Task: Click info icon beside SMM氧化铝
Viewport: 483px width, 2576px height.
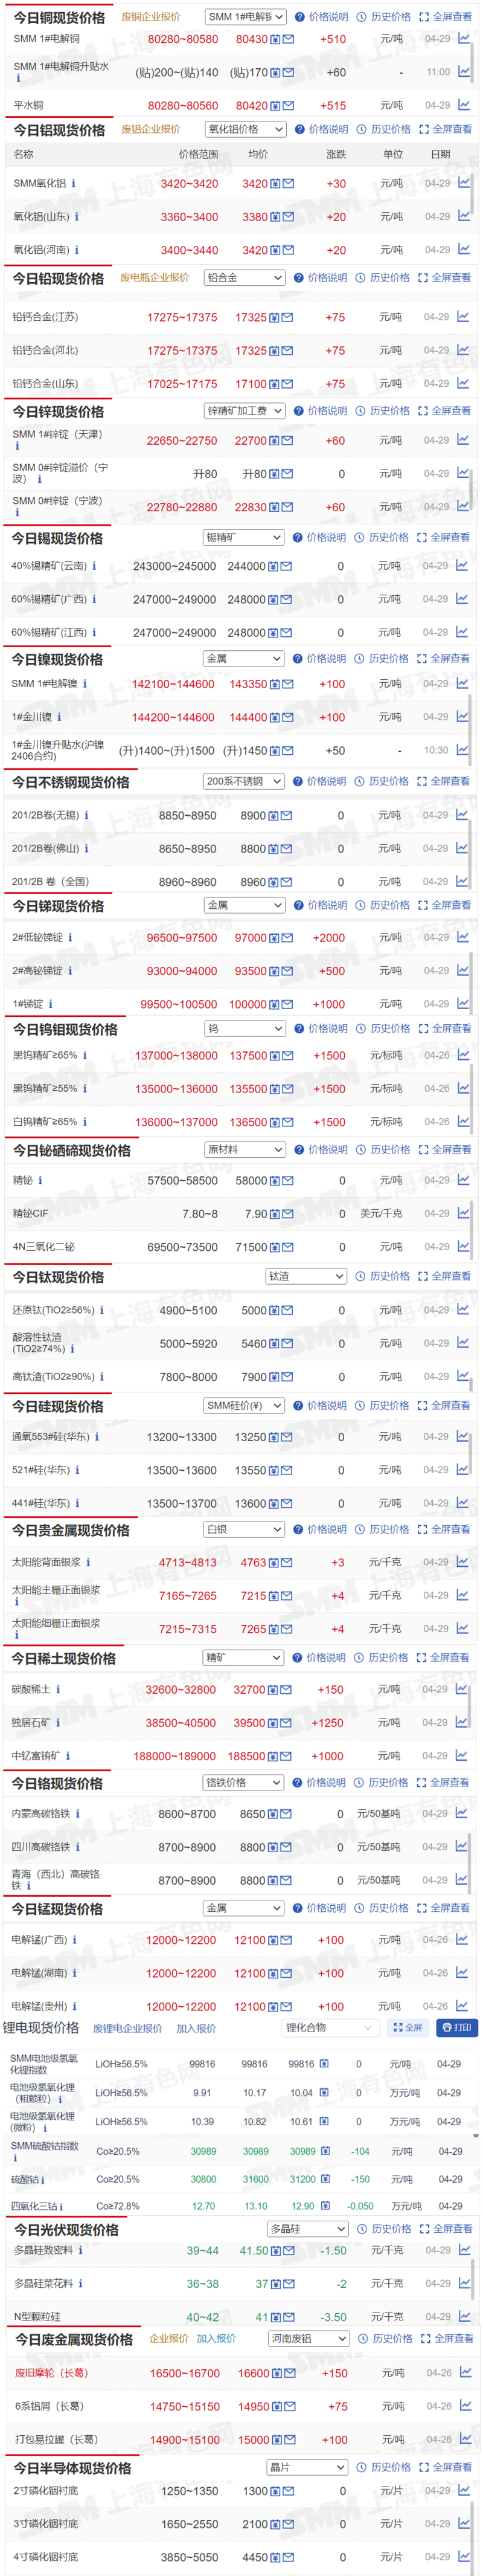Action: coord(73,183)
